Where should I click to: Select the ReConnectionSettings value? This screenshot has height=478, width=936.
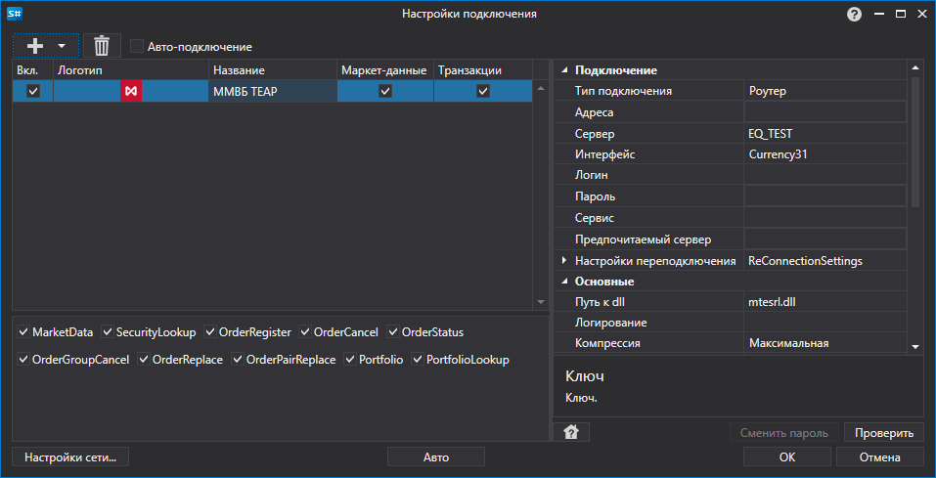coord(825,261)
